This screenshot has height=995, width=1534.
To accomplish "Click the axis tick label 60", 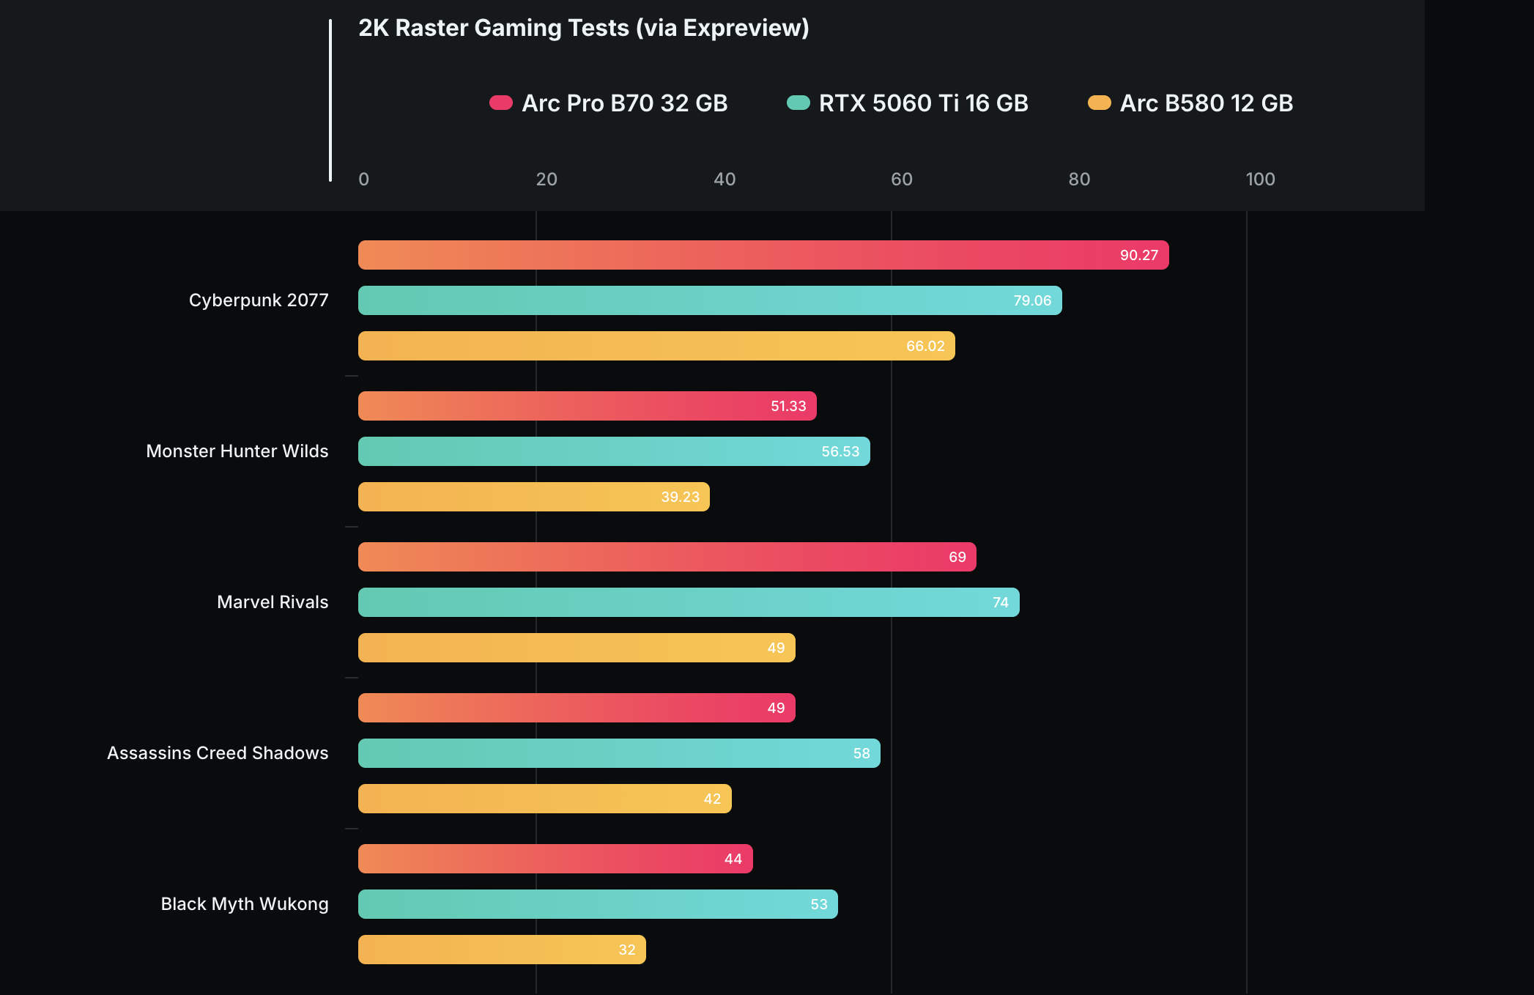I will click(902, 180).
